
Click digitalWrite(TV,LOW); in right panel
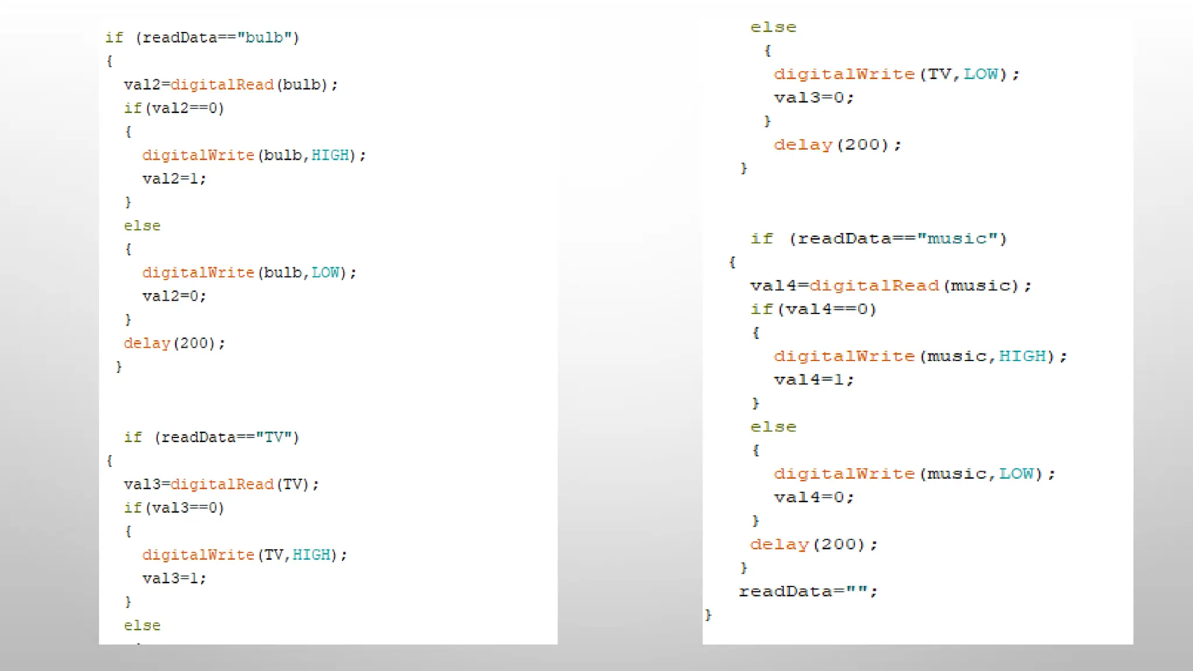tap(896, 75)
